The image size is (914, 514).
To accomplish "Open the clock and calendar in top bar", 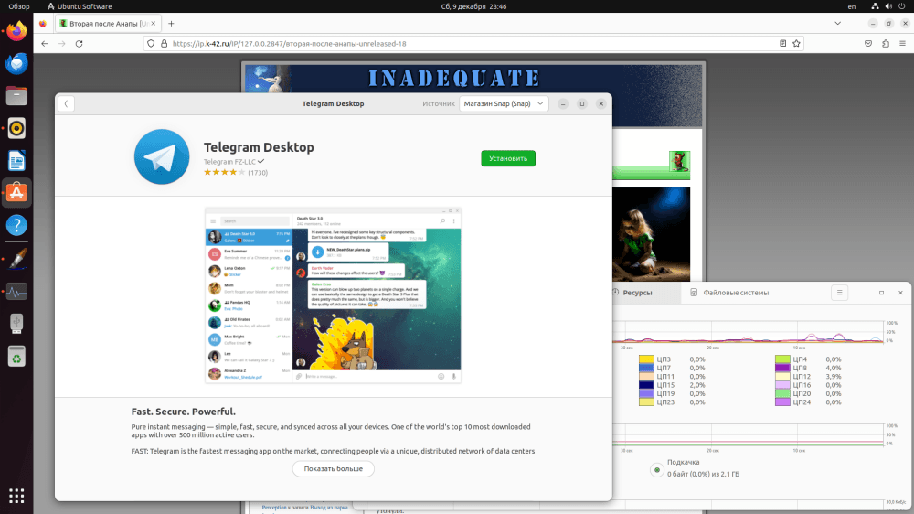I will click(x=473, y=6).
